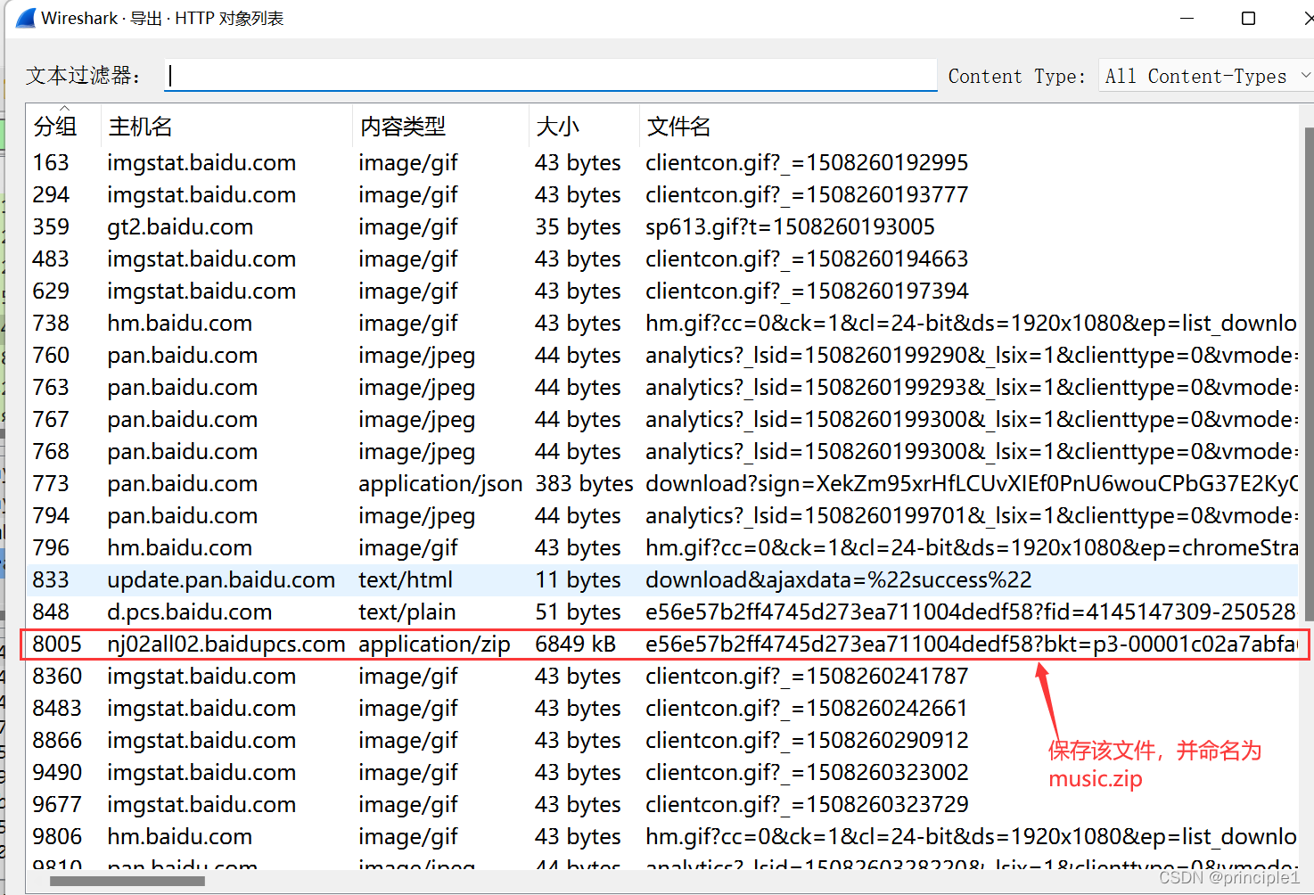The image size is (1314, 895).
Task: Select packet 767 row
Action: pos(662,419)
